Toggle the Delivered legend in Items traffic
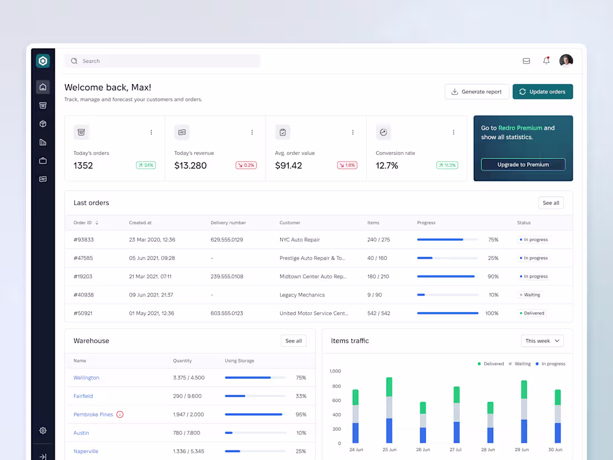The height and width of the screenshot is (460, 613). pos(490,364)
